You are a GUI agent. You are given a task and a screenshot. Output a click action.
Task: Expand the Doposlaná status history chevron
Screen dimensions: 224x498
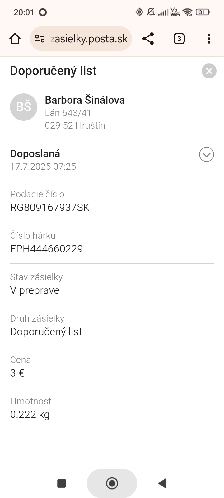pos(206,154)
